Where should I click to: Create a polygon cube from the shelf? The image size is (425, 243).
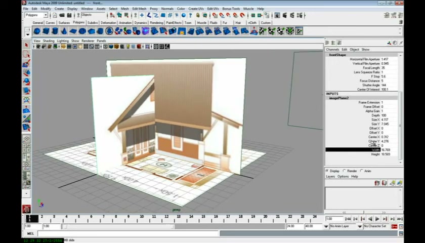point(46,31)
